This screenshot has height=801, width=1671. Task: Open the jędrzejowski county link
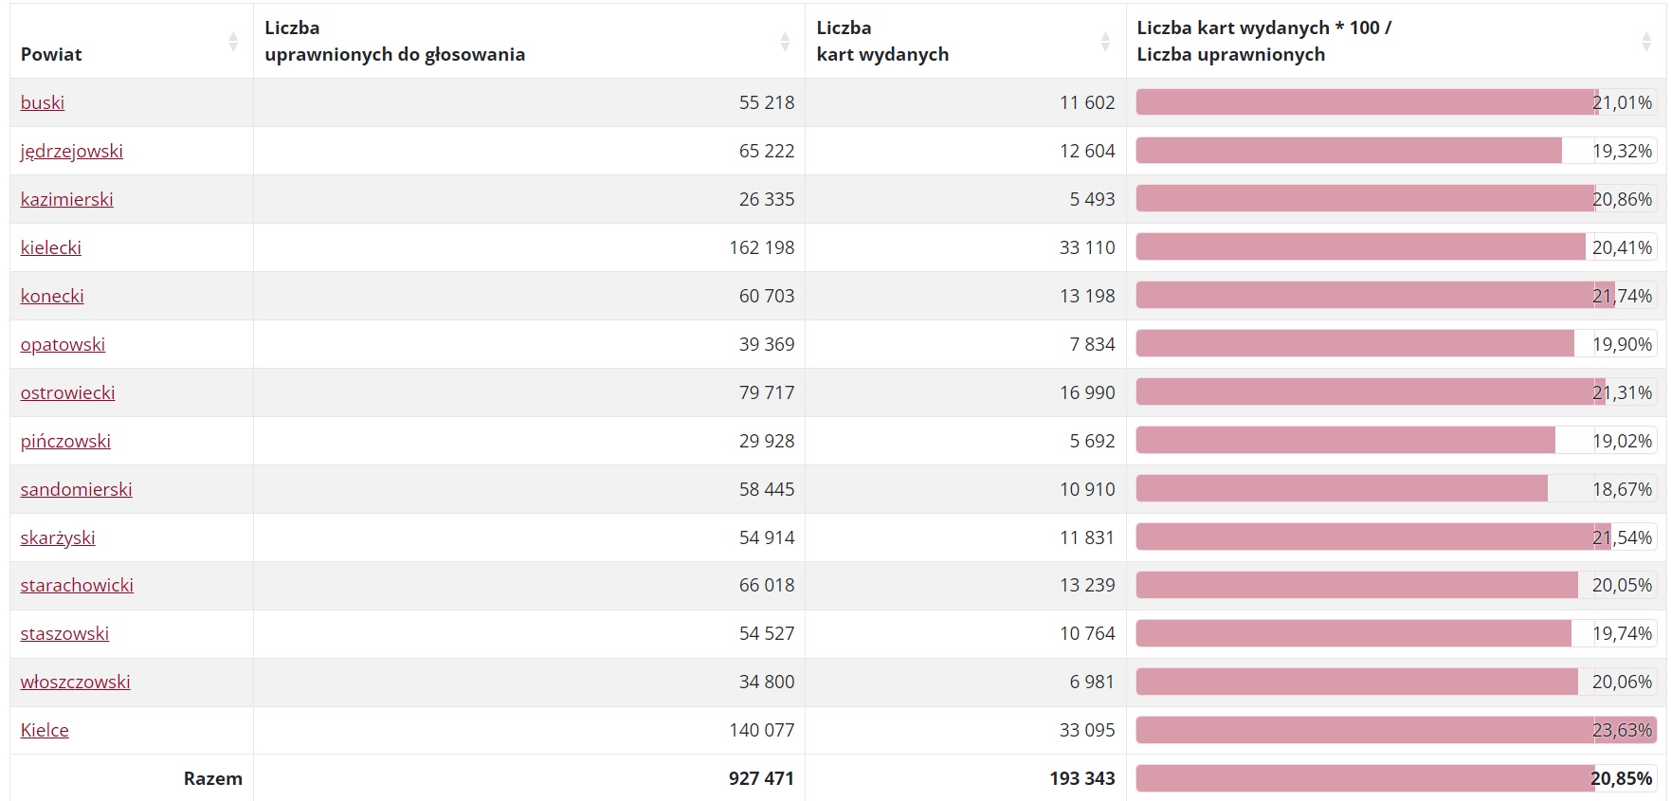pyautogui.click(x=72, y=151)
